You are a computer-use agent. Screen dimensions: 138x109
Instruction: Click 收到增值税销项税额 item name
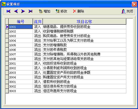pyautogui.click(x=58, y=32)
